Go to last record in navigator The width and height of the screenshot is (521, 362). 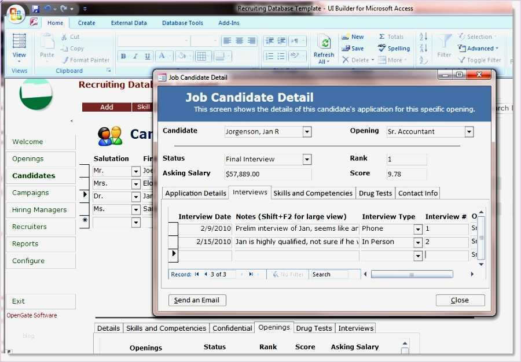tap(251, 275)
